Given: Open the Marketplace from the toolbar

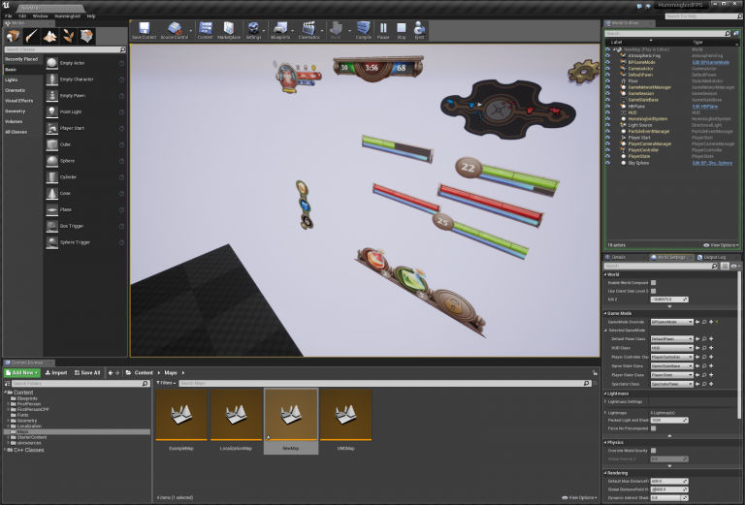Looking at the screenshot, I should 229,30.
